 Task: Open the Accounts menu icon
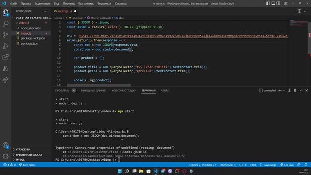5,146
